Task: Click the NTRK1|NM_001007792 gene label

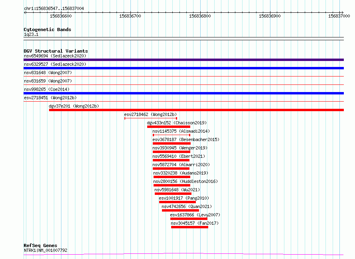Action: [x=45, y=250]
